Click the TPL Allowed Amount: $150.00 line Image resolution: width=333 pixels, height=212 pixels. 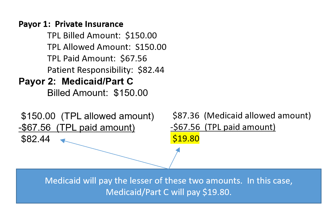tap(107, 47)
